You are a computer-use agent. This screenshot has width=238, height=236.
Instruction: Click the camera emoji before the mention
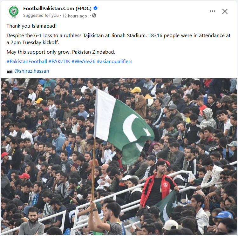10,71
